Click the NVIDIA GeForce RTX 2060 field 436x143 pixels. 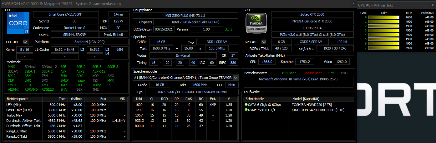point(312,21)
